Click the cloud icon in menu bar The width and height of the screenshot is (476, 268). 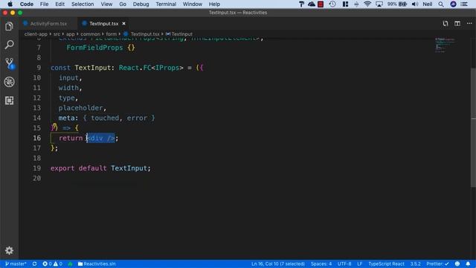[312, 4]
